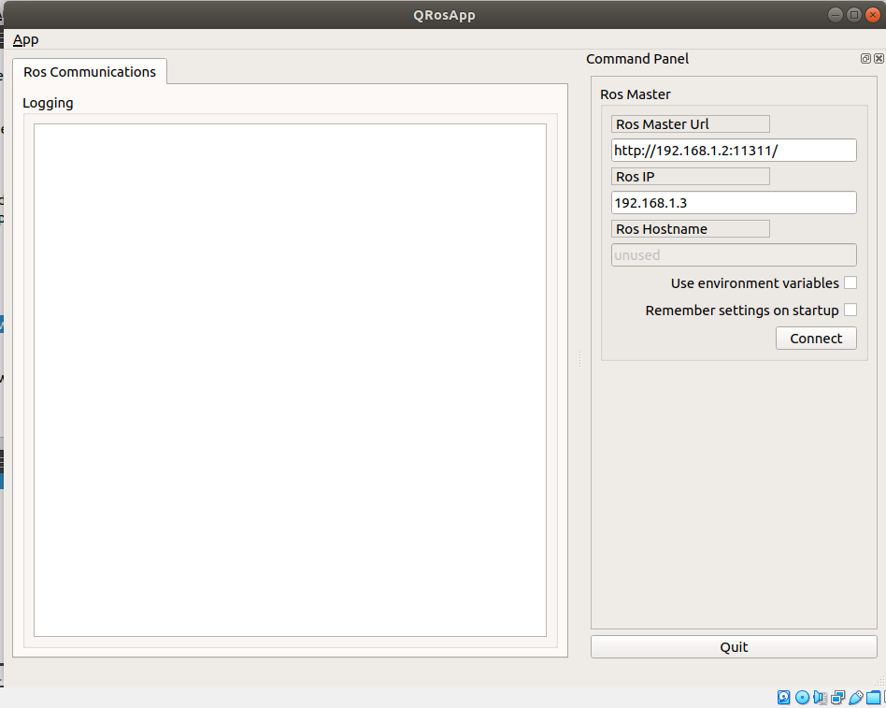This screenshot has height=708, width=886.
Task: Click inside the empty Logging area
Action: [x=290, y=374]
